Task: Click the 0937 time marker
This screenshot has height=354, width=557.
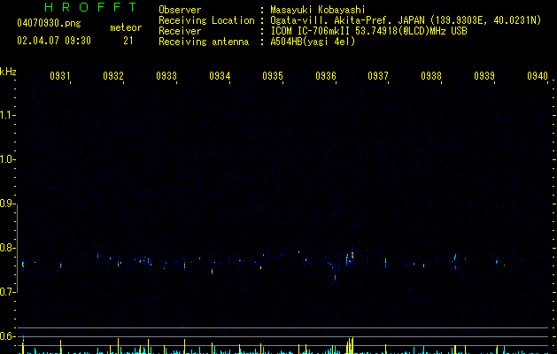Action: coord(378,75)
